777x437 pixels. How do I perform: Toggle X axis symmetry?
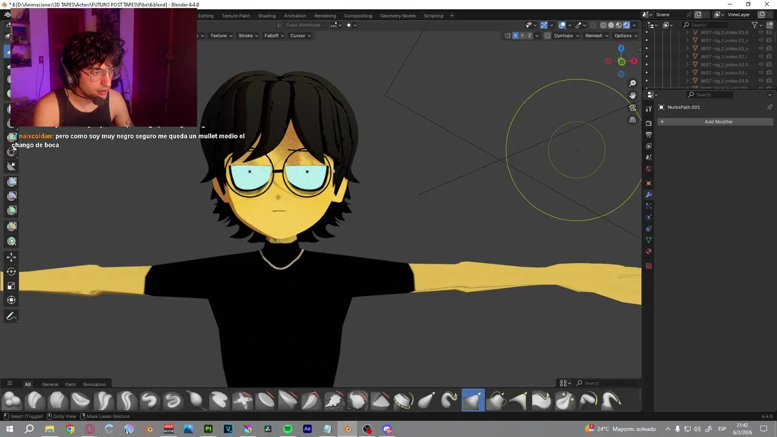tap(515, 36)
